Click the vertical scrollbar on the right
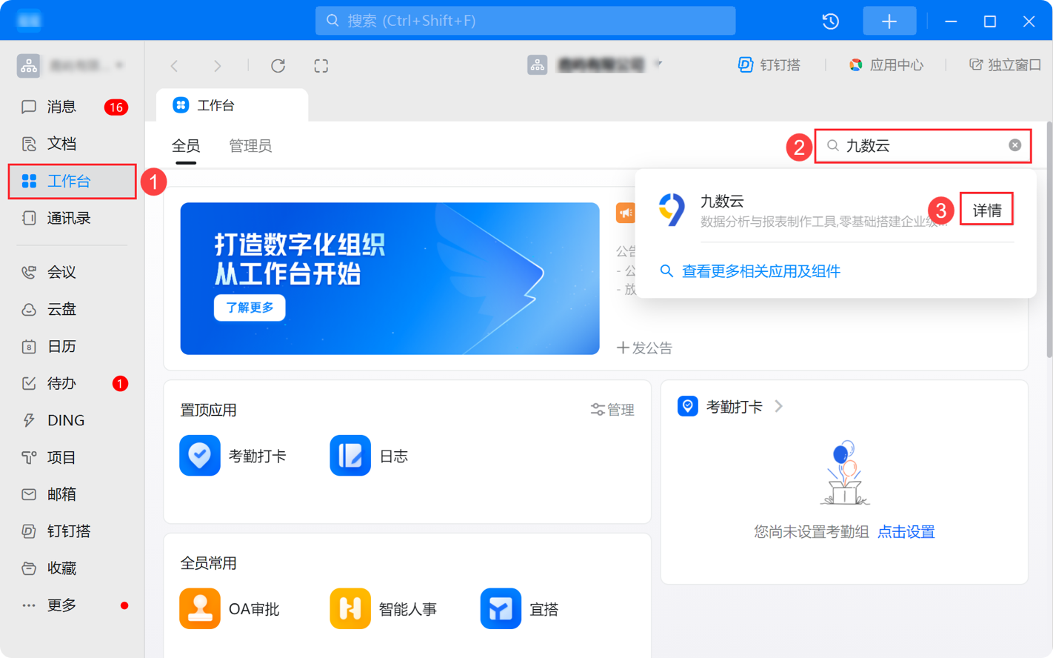 [1049, 239]
